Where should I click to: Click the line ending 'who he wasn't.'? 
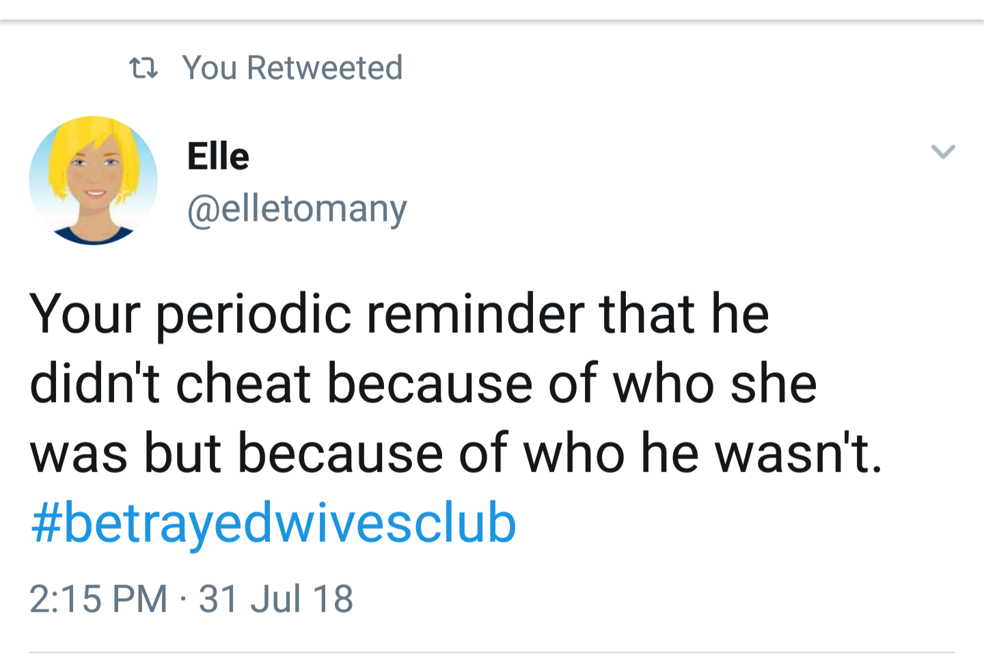(456, 453)
